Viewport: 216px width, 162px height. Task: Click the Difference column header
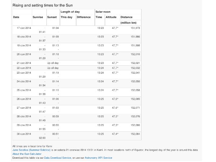click(x=84, y=17)
